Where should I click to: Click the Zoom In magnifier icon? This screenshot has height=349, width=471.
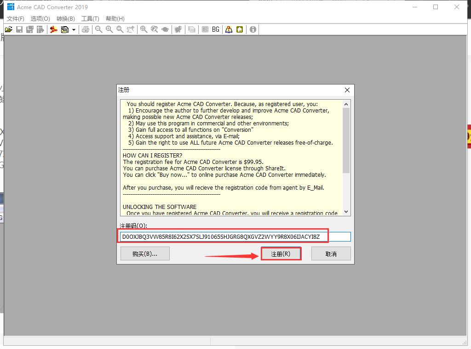pyautogui.click(x=109, y=29)
